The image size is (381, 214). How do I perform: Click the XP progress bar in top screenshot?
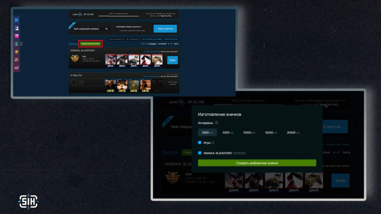pos(119,16)
